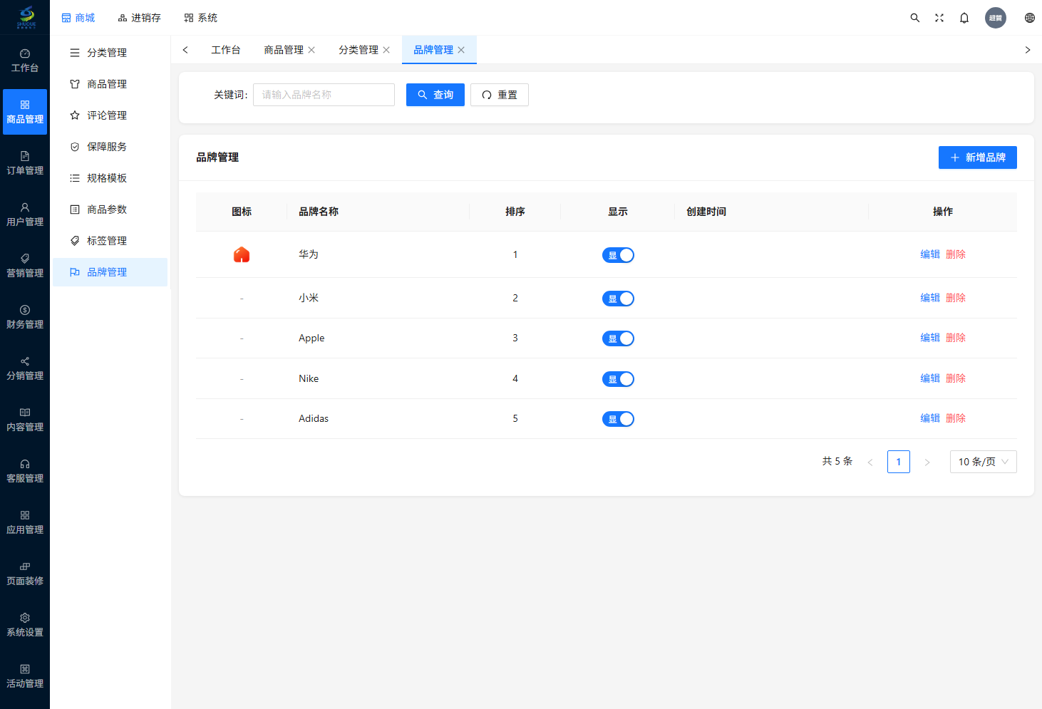
Task: Open 评论管理 in the submenu
Action: [110, 115]
